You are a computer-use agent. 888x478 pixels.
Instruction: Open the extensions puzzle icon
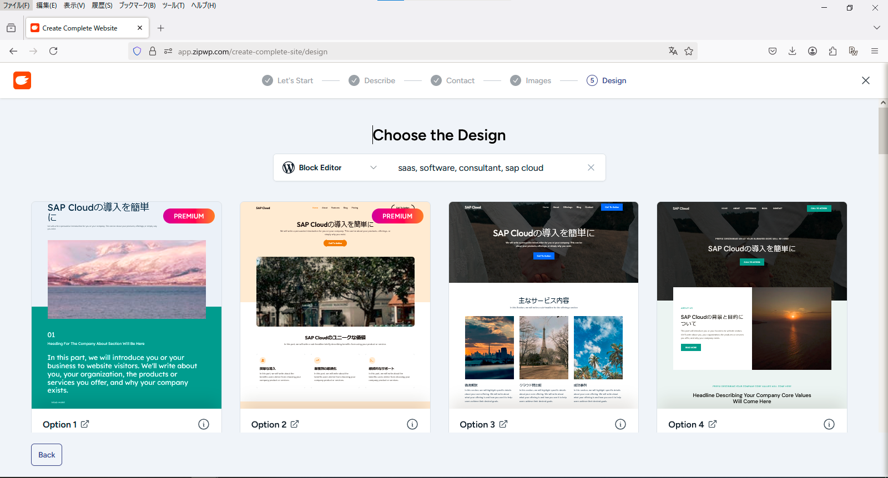(x=833, y=51)
